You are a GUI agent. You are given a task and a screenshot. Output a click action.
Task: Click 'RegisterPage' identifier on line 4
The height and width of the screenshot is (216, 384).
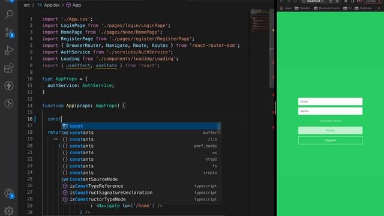(x=77, y=38)
